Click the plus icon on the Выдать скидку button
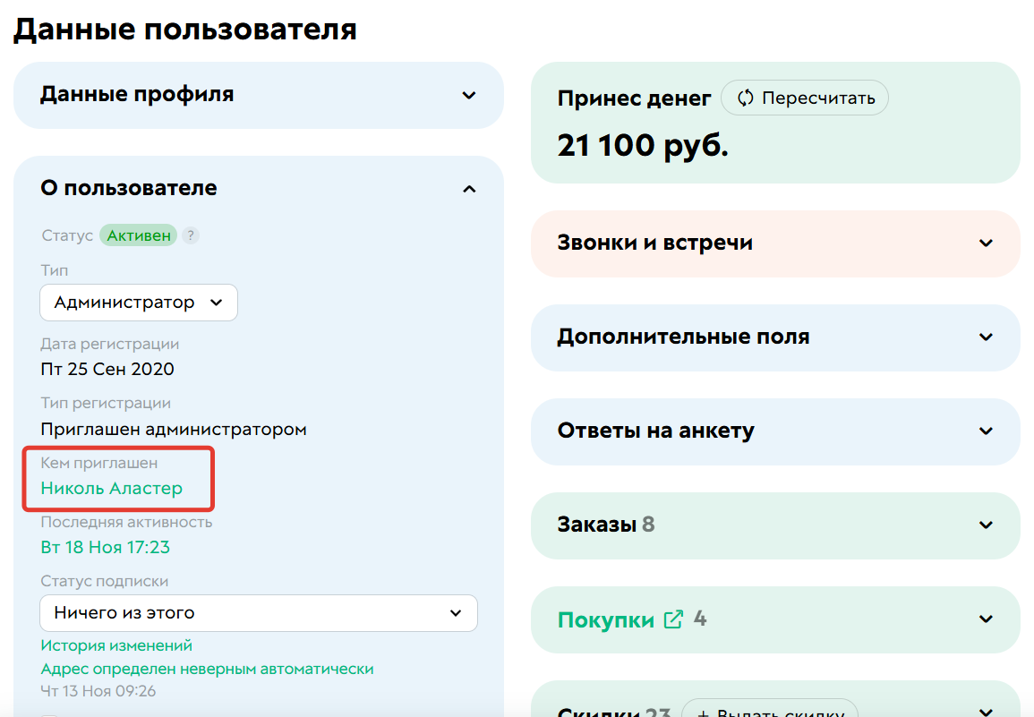The height and width of the screenshot is (717, 1034). coord(706,712)
